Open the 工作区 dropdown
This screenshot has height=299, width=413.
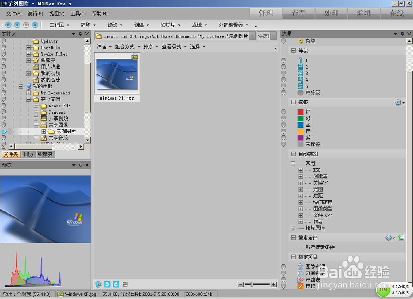click(x=59, y=25)
